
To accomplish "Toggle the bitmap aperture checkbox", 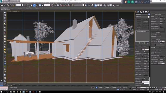I will pyautogui.click(x=160, y=25).
